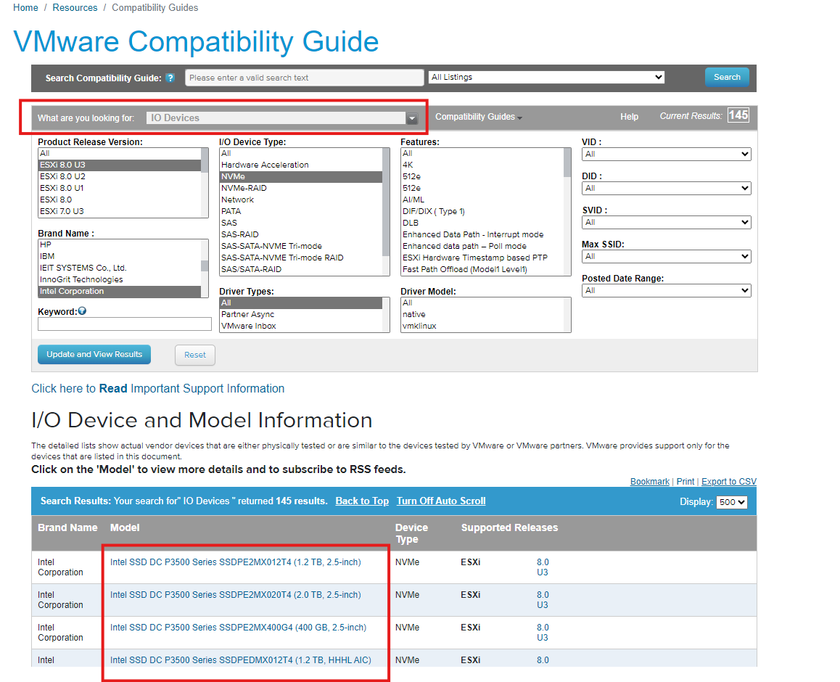Click the Turn Off Auto Scroll link

(440, 501)
